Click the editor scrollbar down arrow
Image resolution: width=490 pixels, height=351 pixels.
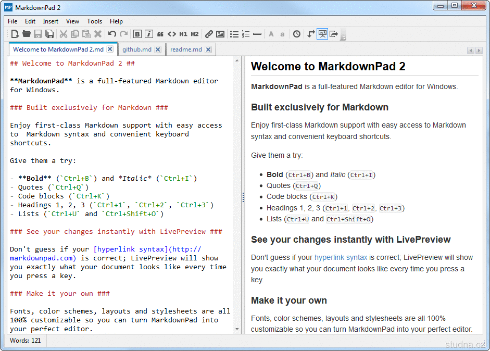click(x=237, y=329)
